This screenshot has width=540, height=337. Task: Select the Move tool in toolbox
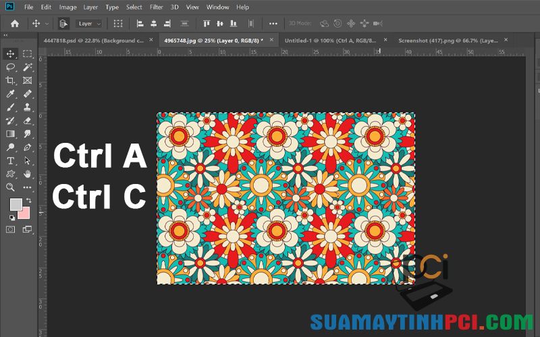10,54
